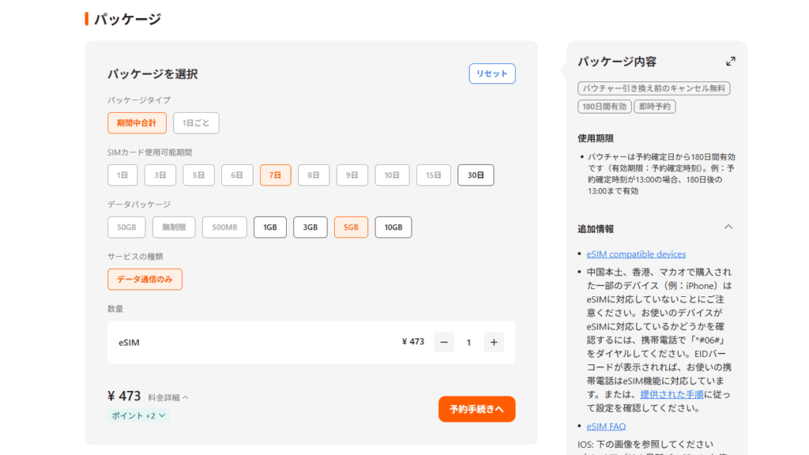Image resolution: width=809 pixels, height=455 pixels.
Task: Click the 使用期限 heading
Action: pyautogui.click(x=596, y=138)
